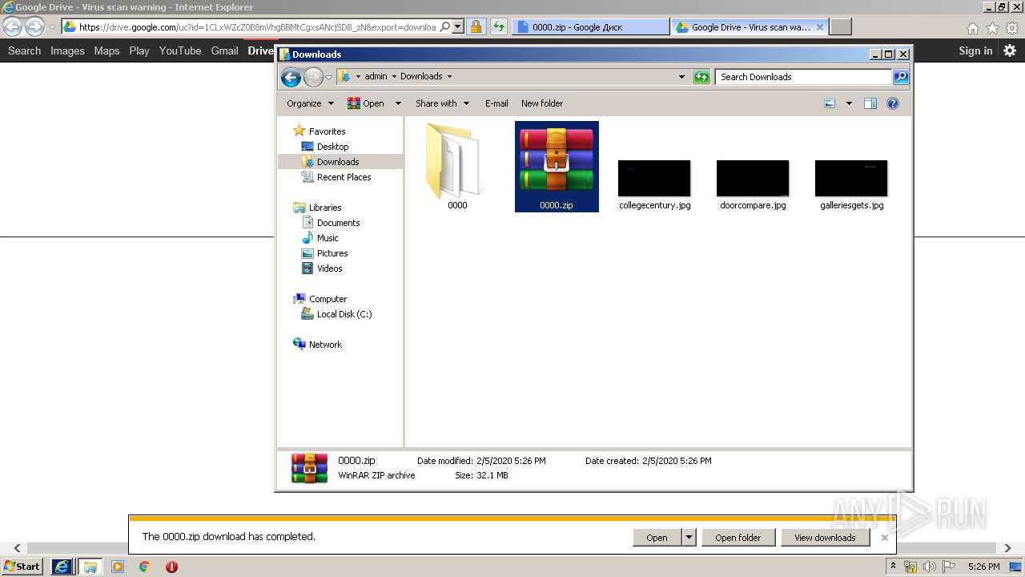Click the 5:26 PM taskbar clock

click(983, 567)
